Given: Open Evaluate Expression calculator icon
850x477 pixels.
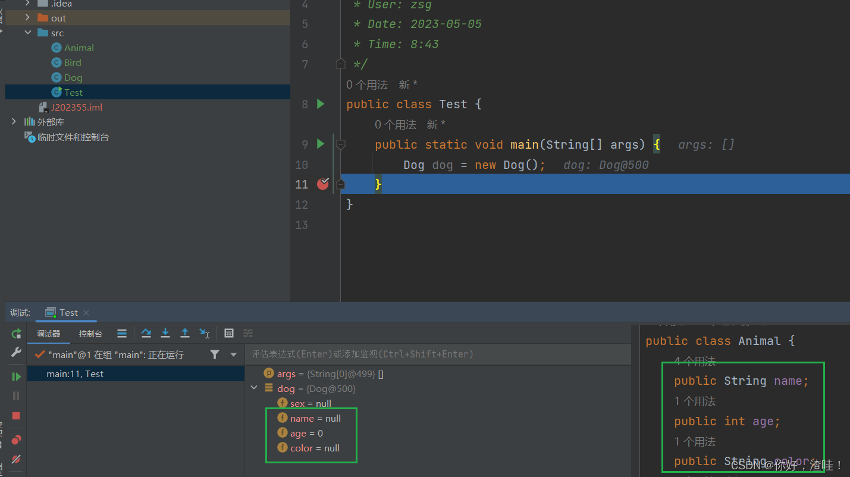Looking at the screenshot, I should pyautogui.click(x=229, y=333).
